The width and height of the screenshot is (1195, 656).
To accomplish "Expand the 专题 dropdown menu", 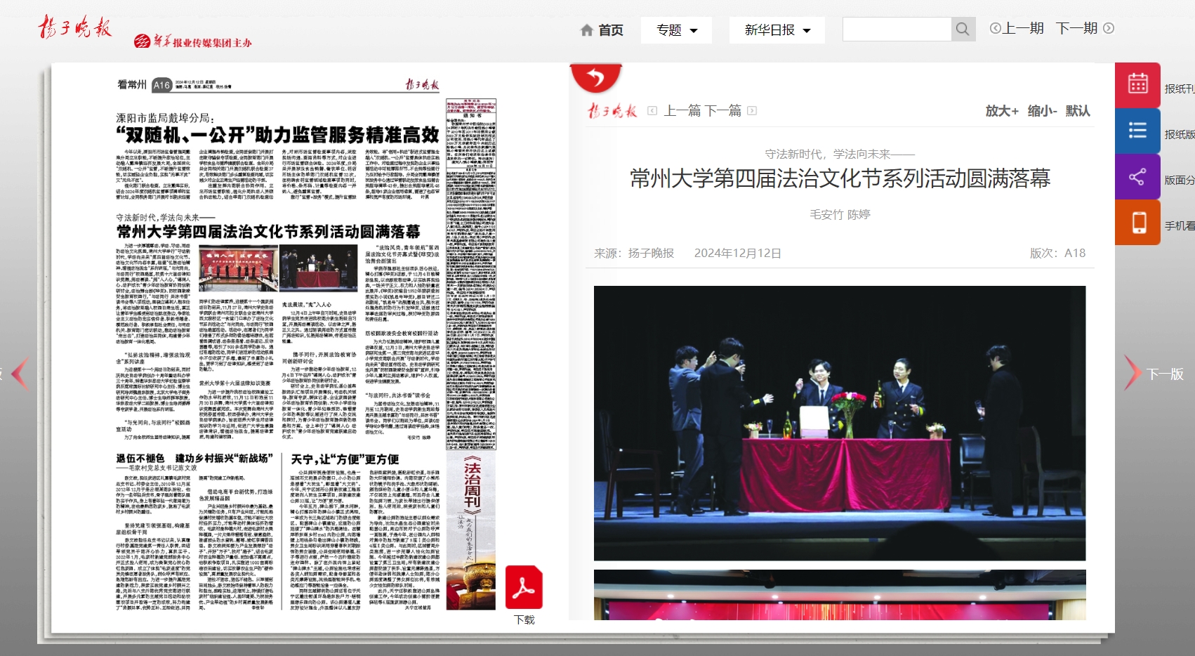I will (x=676, y=30).
